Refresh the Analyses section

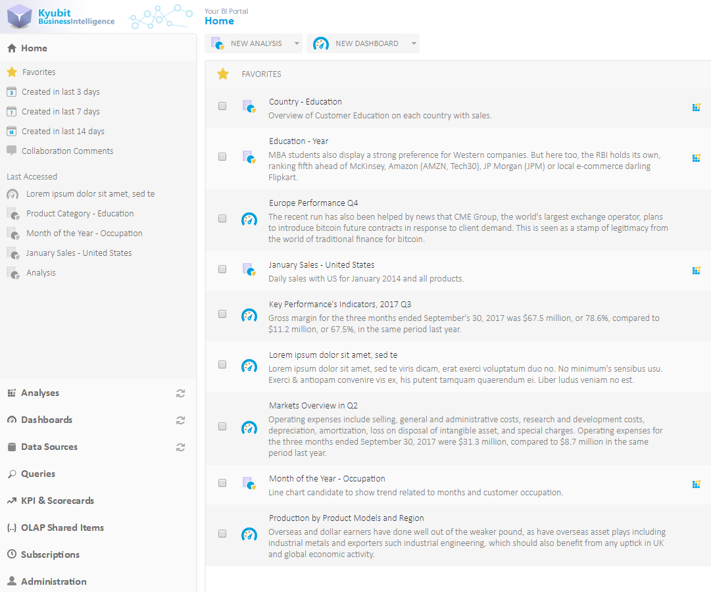click(180, 393)
